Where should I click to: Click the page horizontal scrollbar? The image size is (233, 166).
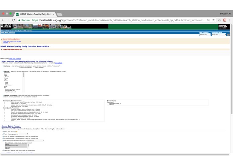click(115, 155)
